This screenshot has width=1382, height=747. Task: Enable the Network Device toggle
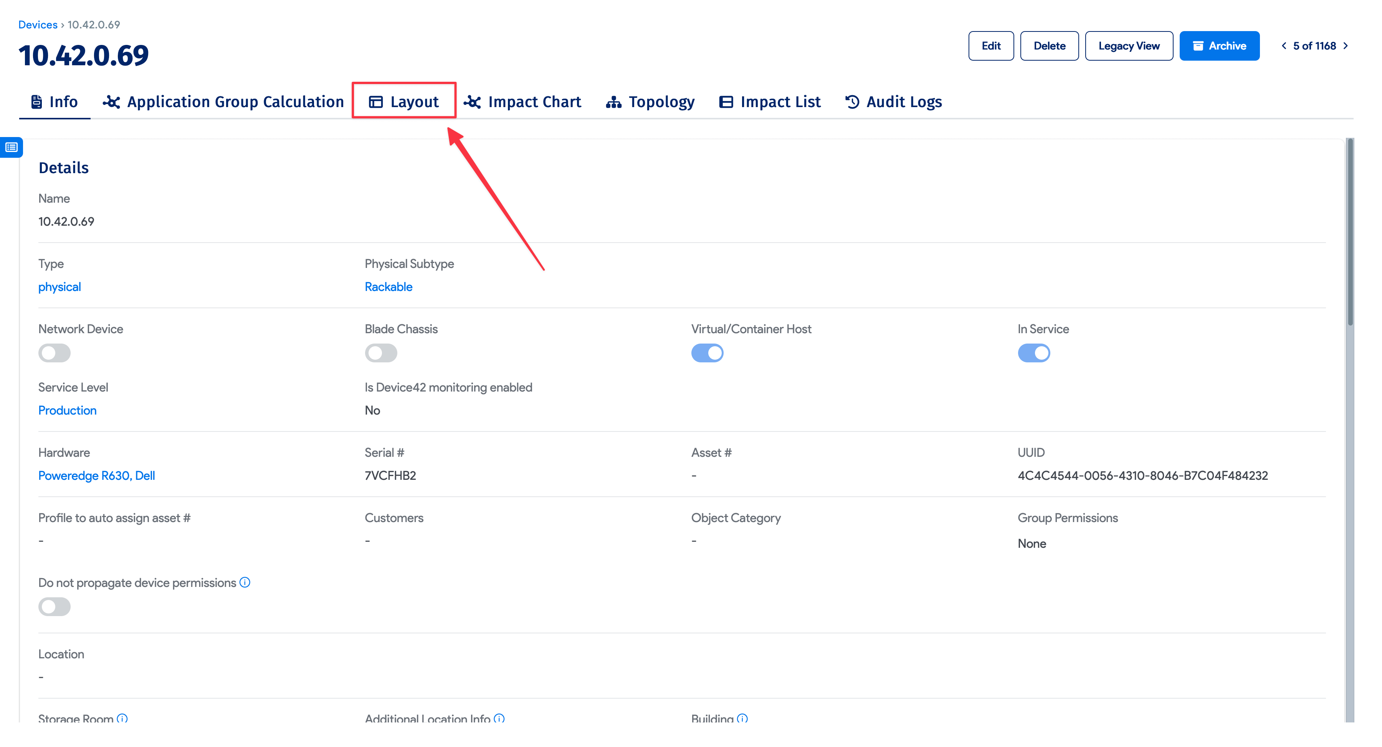(54, 352)
